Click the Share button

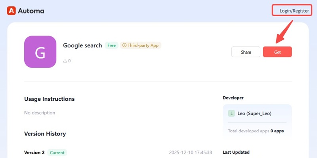tap(246, 52)
